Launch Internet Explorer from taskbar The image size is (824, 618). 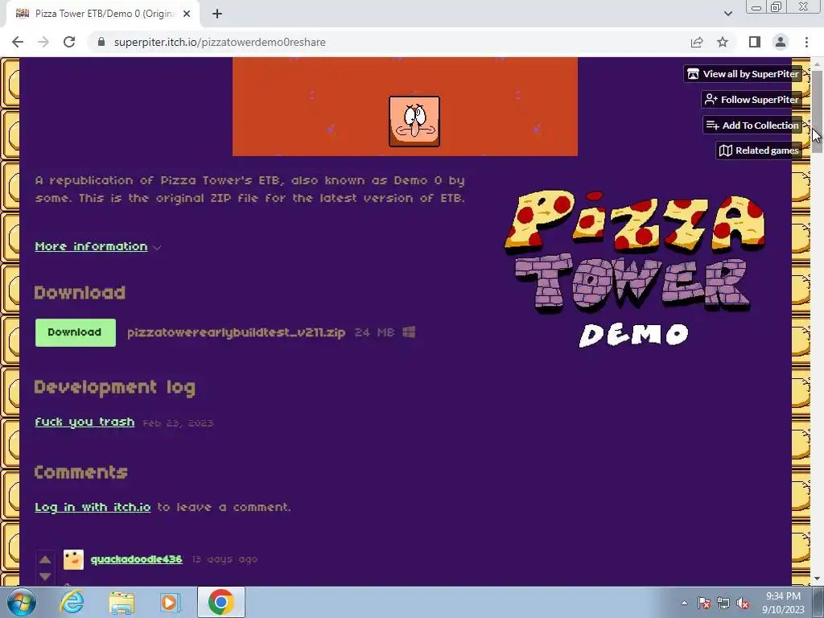72,602
